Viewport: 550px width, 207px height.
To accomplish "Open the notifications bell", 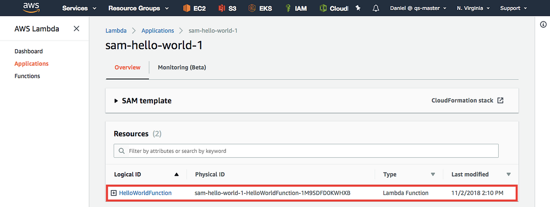I will point(376,8).
